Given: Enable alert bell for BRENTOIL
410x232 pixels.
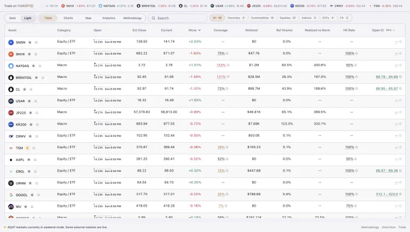Looking at the screenshot, I should 43,78.
